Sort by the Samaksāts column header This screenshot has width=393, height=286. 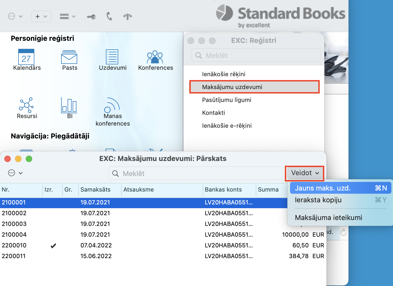pos(95,190)
